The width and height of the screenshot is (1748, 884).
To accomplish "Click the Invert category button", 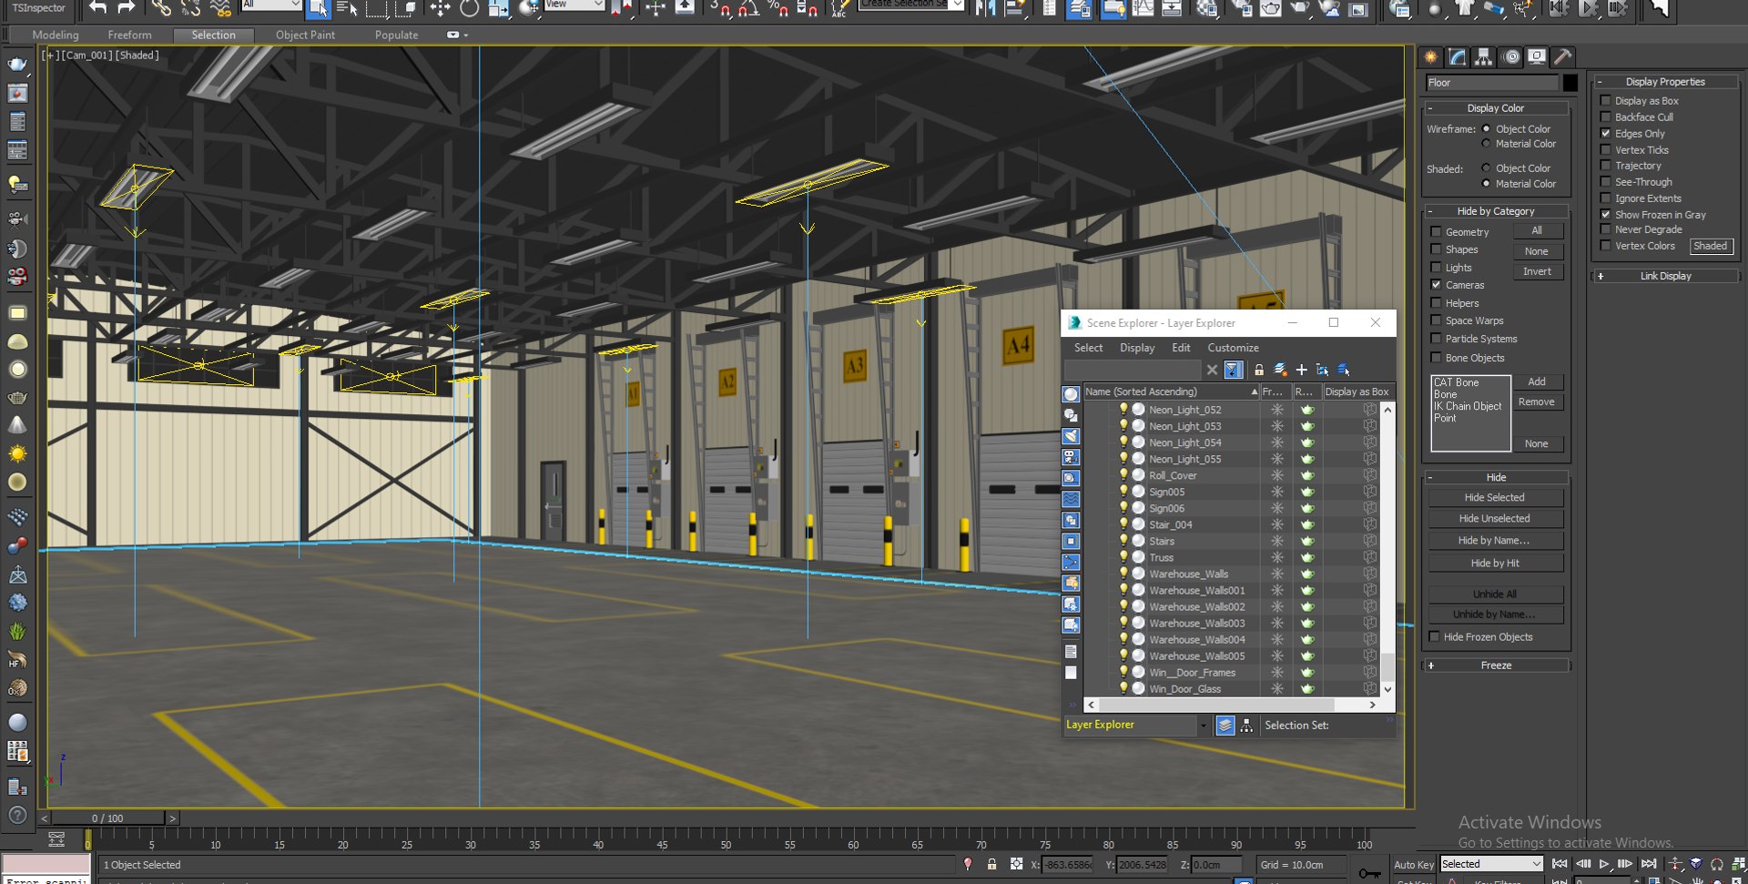I will point(1537,271).
